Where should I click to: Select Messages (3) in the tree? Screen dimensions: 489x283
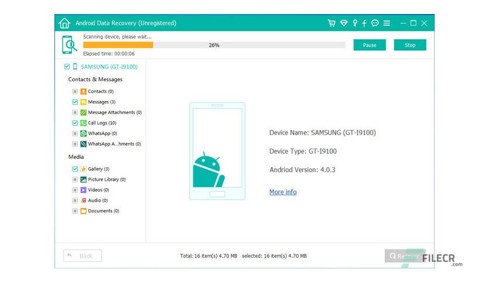pos(102,102)
